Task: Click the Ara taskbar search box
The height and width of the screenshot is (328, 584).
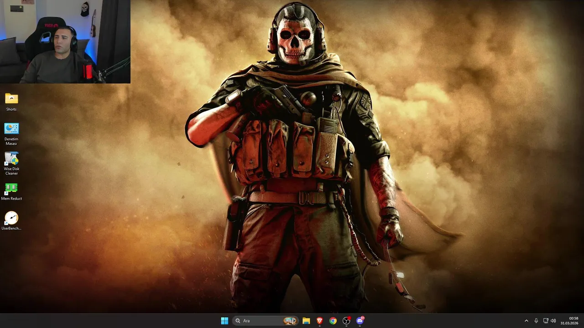Action: (x=266, y=321)
